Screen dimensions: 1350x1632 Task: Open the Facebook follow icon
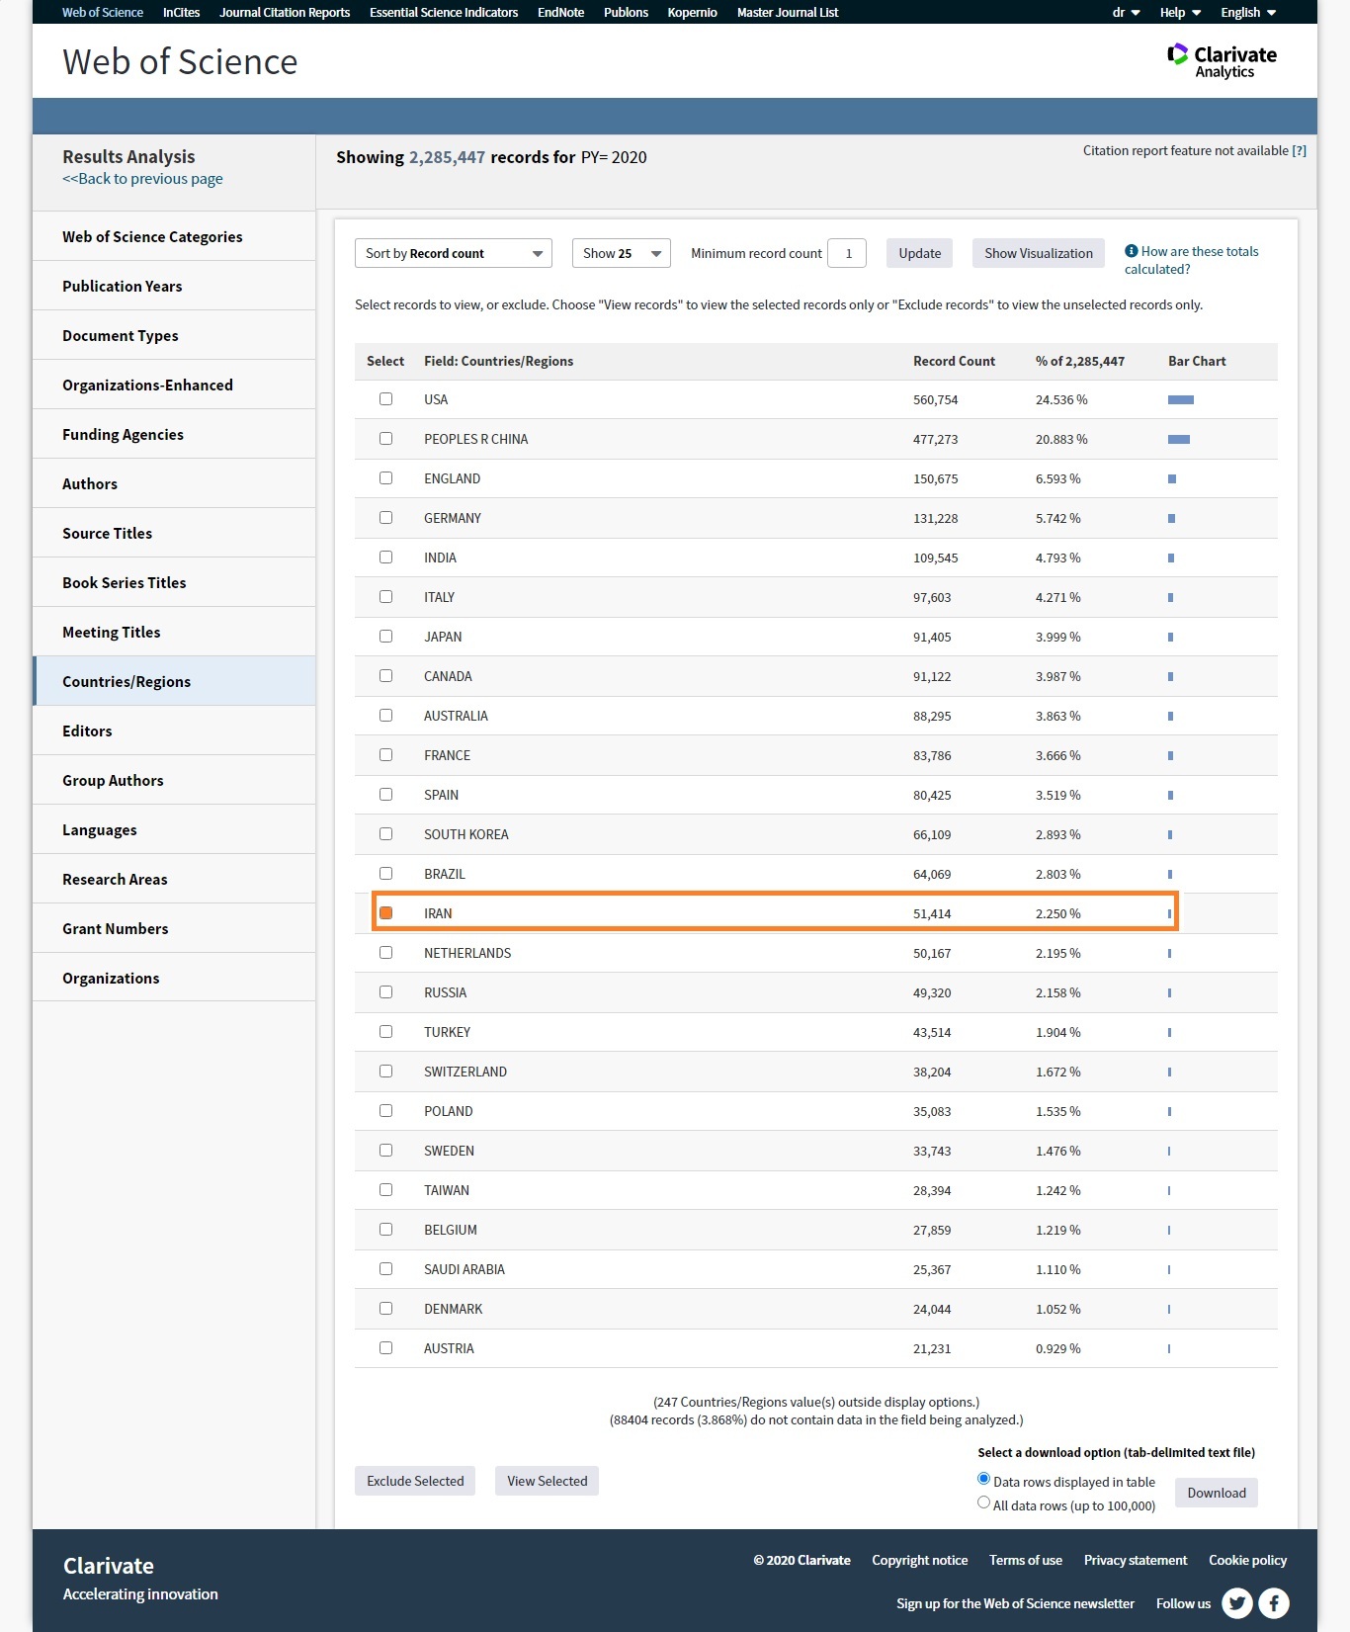(1274, 1602)
